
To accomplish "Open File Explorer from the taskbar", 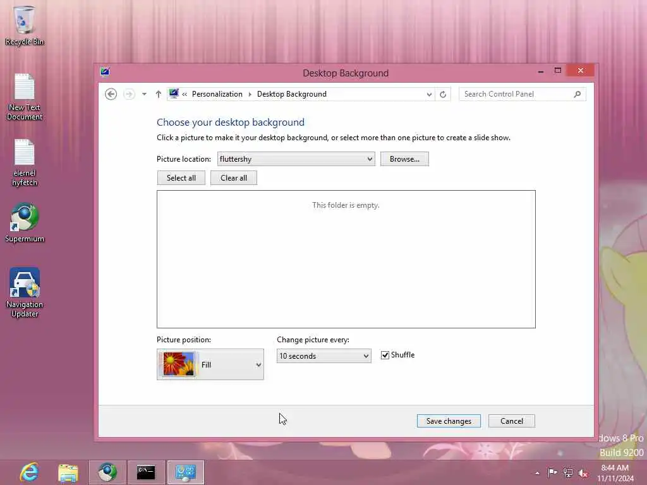I will tap(68, 472).
